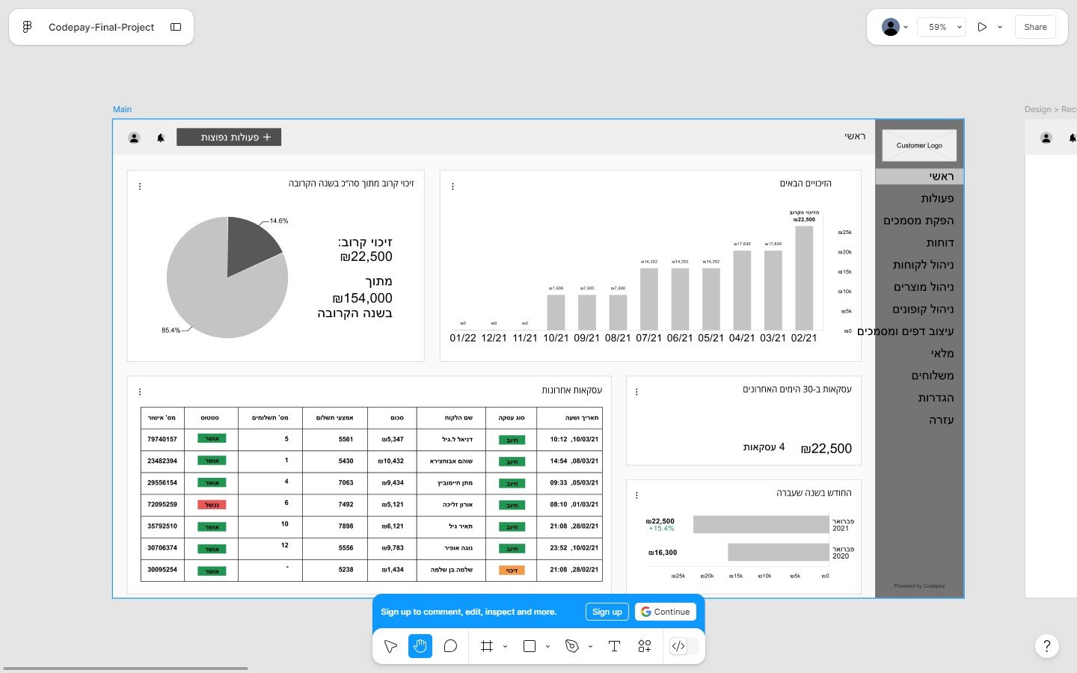Open the הזיכויים הבאים card kebab menu
Image resolution: width=1077 pixels, height=673 pixels.
[x=452, y=186]
